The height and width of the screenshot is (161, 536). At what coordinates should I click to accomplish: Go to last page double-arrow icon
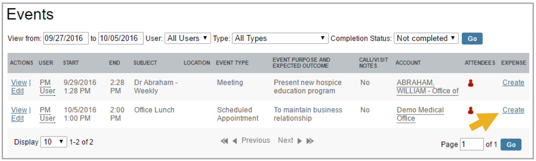pos(310,141)
